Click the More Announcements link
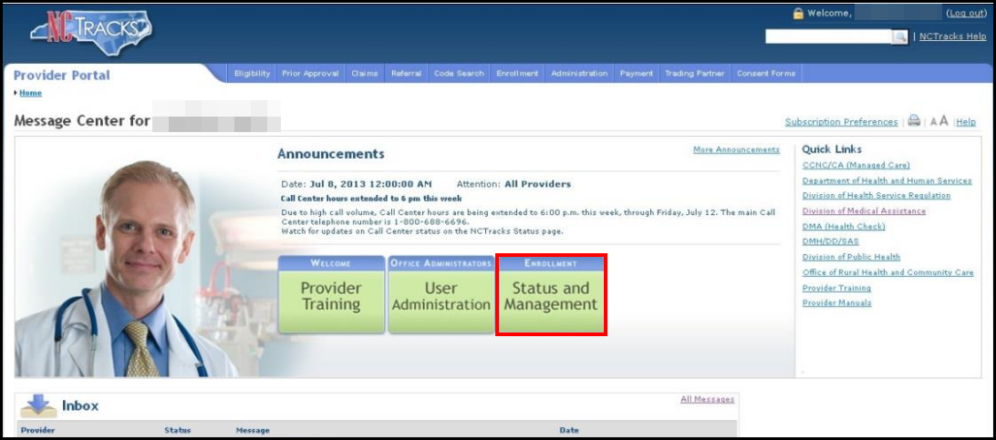The width and height of the screenshot is (996, 440). (x=736, y=149)
